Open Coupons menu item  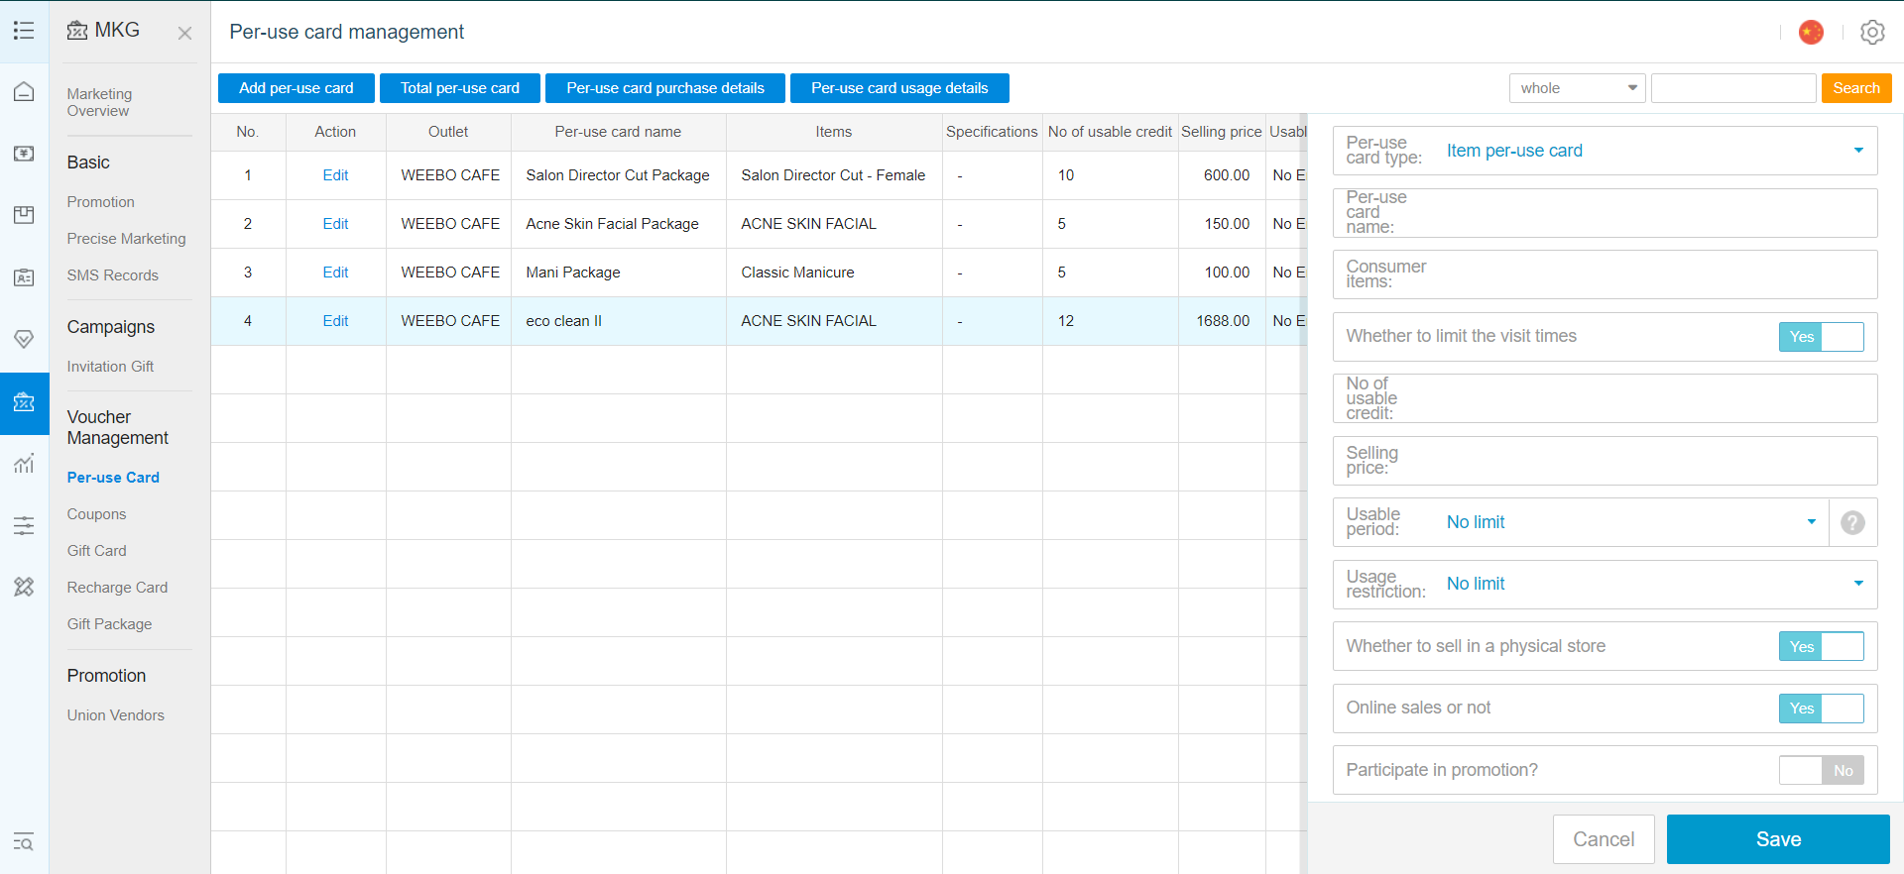(x=96, y=514)
